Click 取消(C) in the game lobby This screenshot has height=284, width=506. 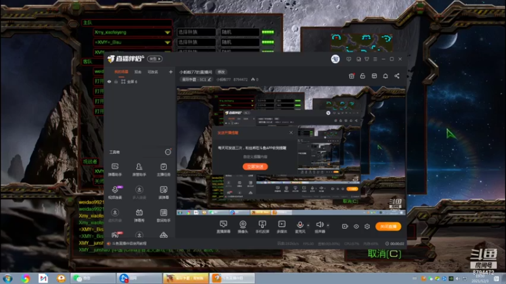click(385, 254)
